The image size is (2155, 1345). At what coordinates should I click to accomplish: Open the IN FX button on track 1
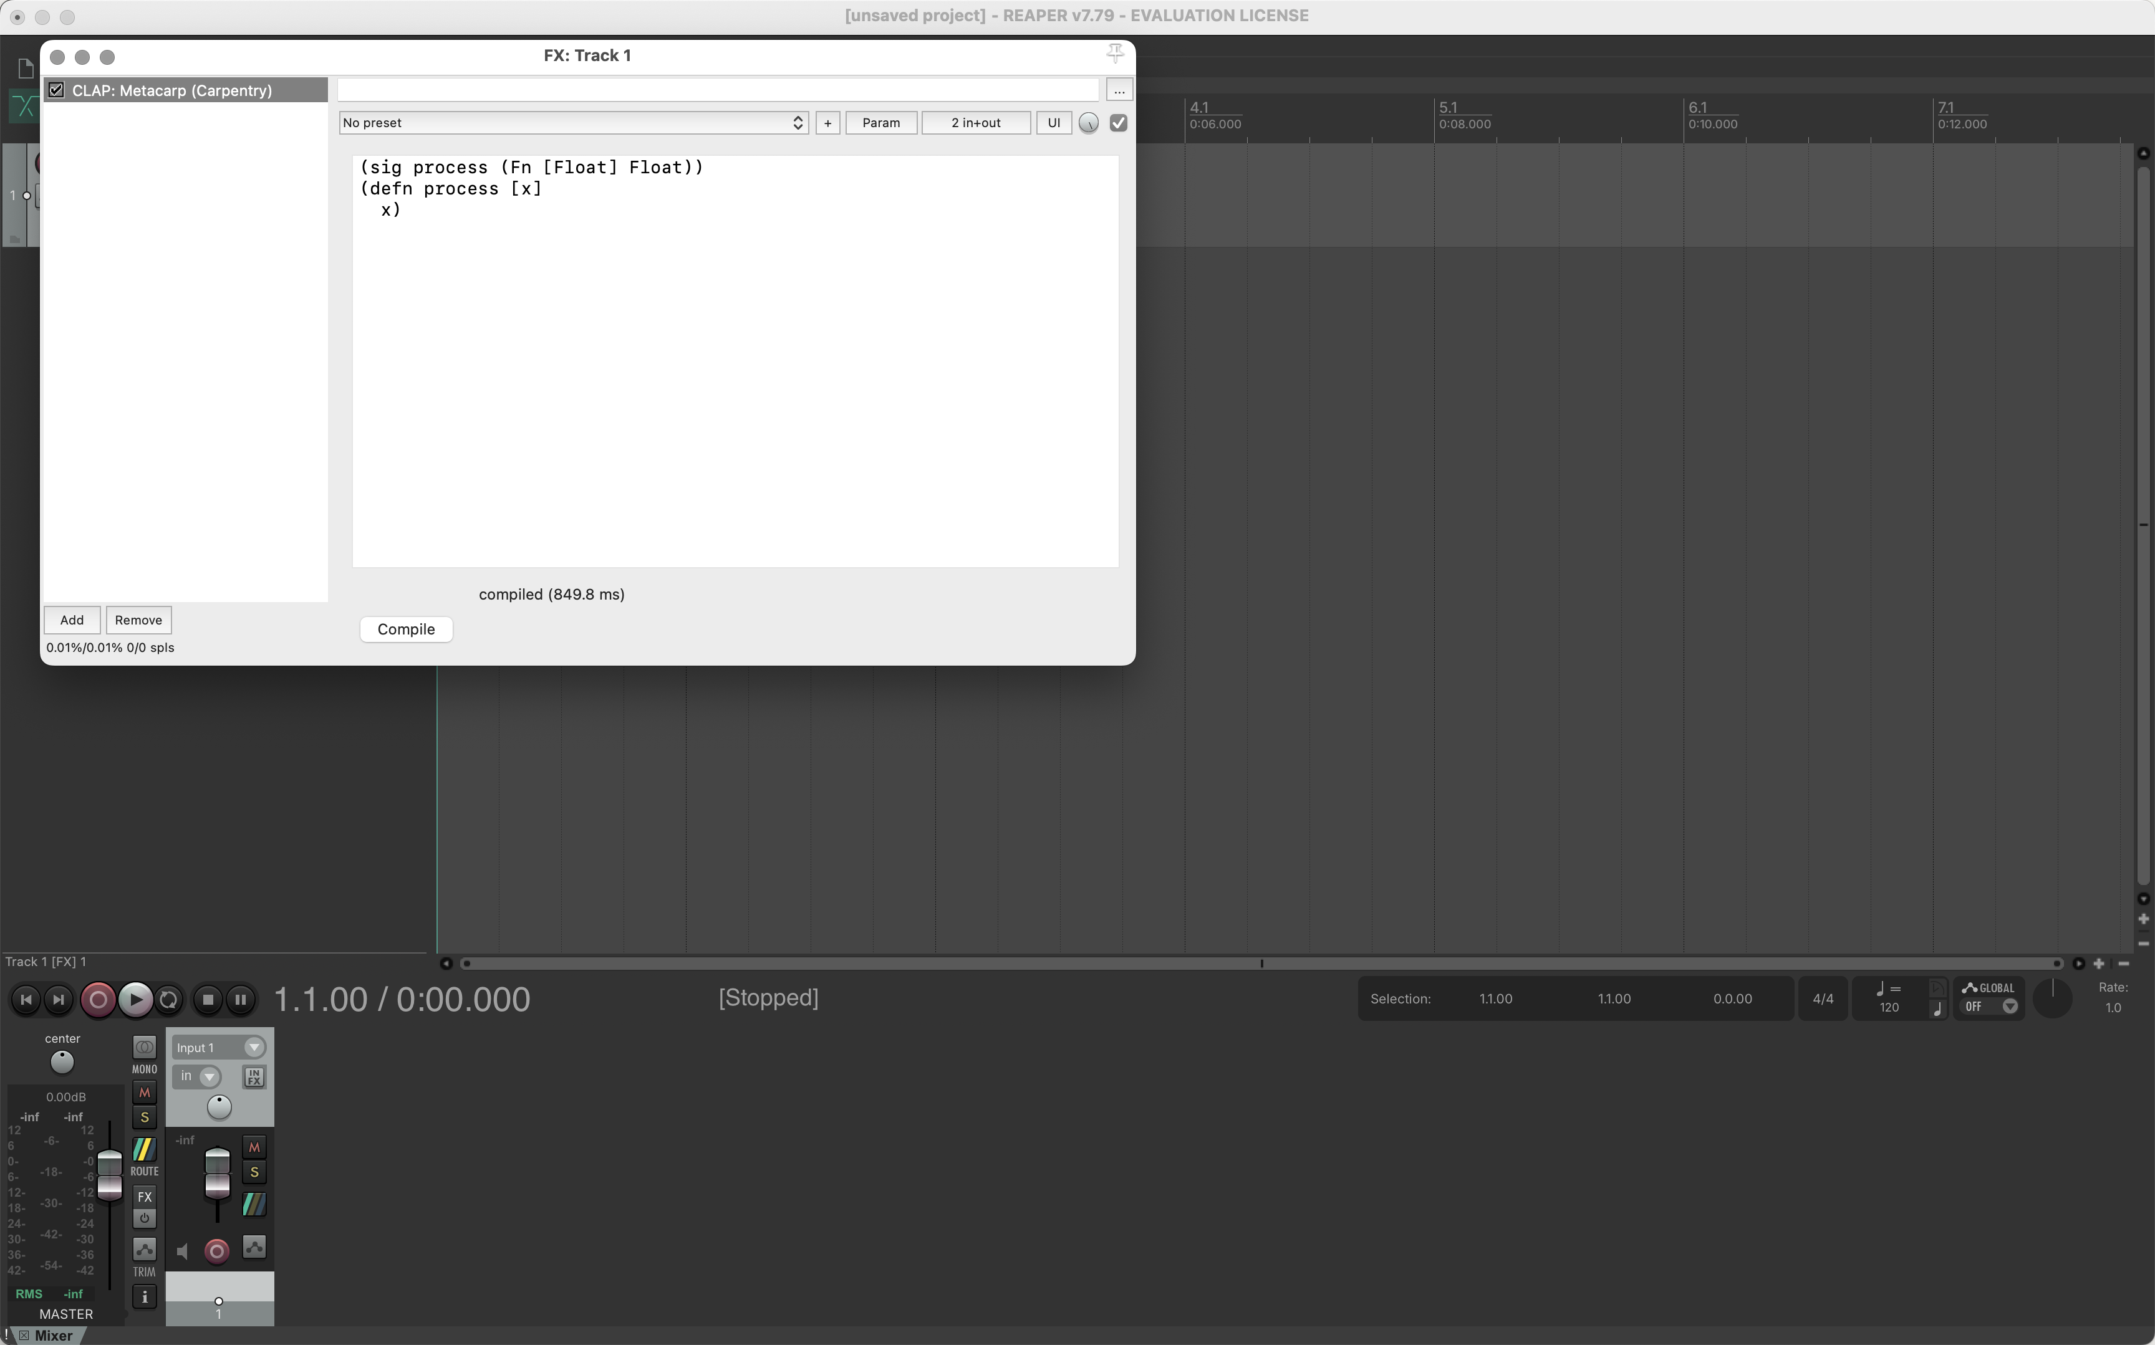(254, 1077)
